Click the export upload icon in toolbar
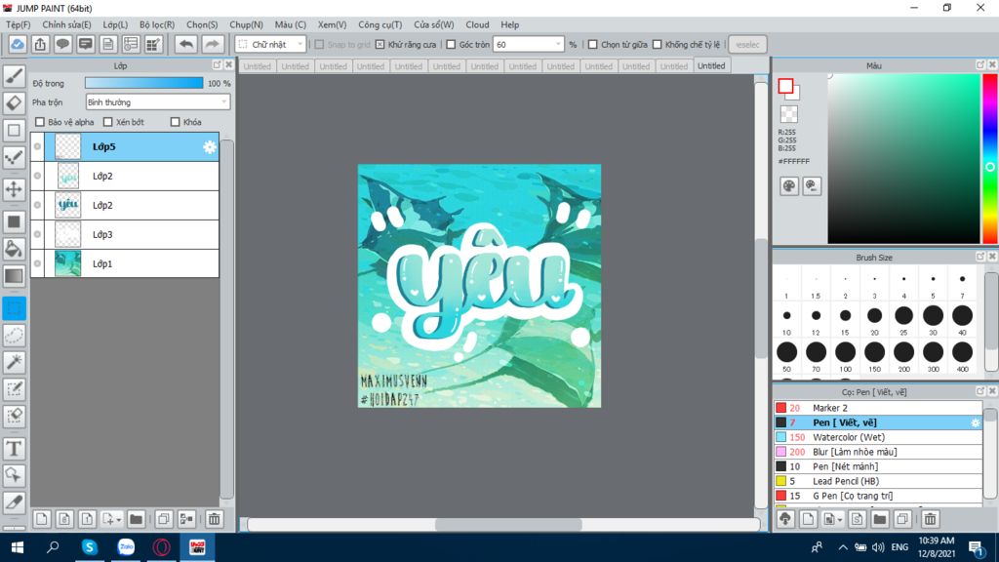 point(40,45)
